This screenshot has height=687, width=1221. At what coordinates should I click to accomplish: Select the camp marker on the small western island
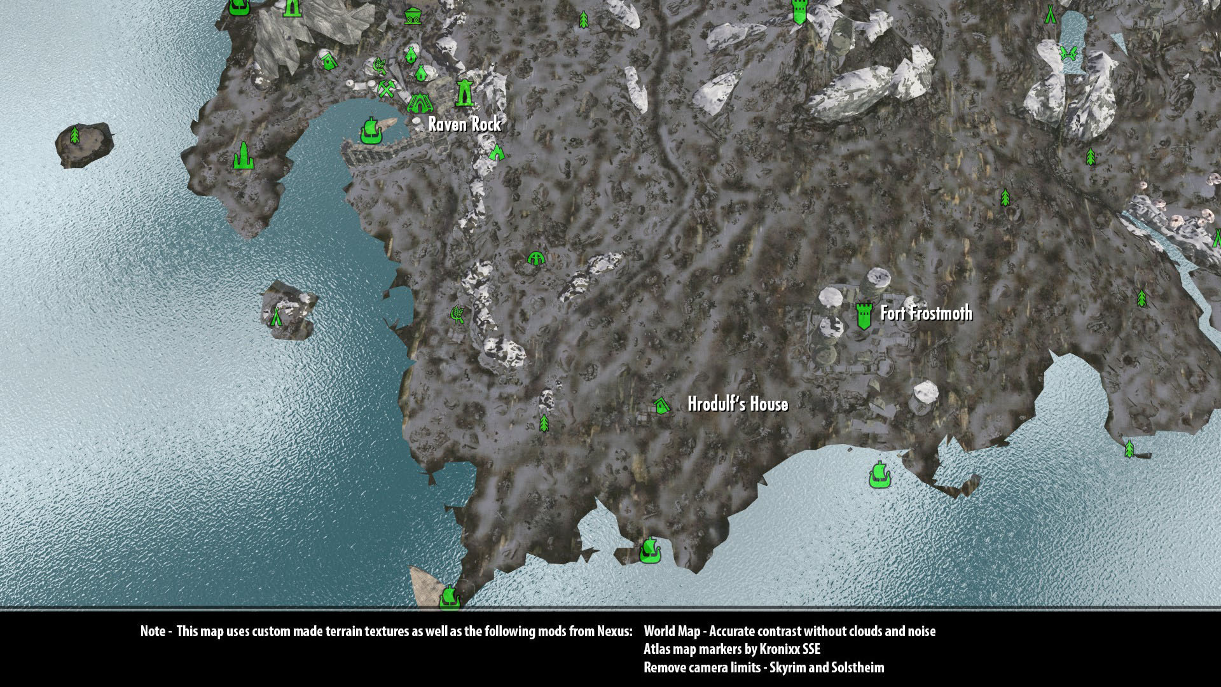coord(275,316)
